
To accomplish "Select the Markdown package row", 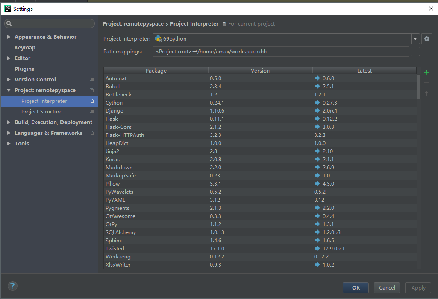I will click(260, 167).
